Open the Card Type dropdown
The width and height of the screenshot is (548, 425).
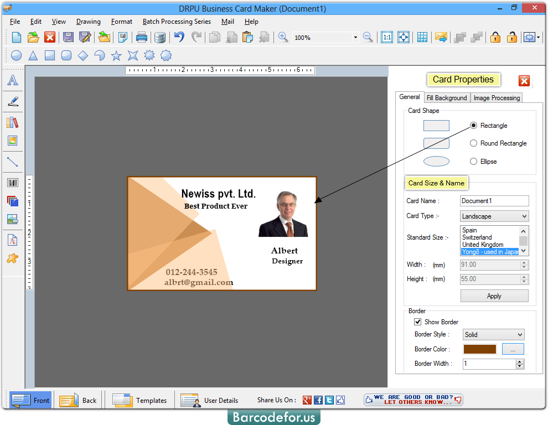524,216
